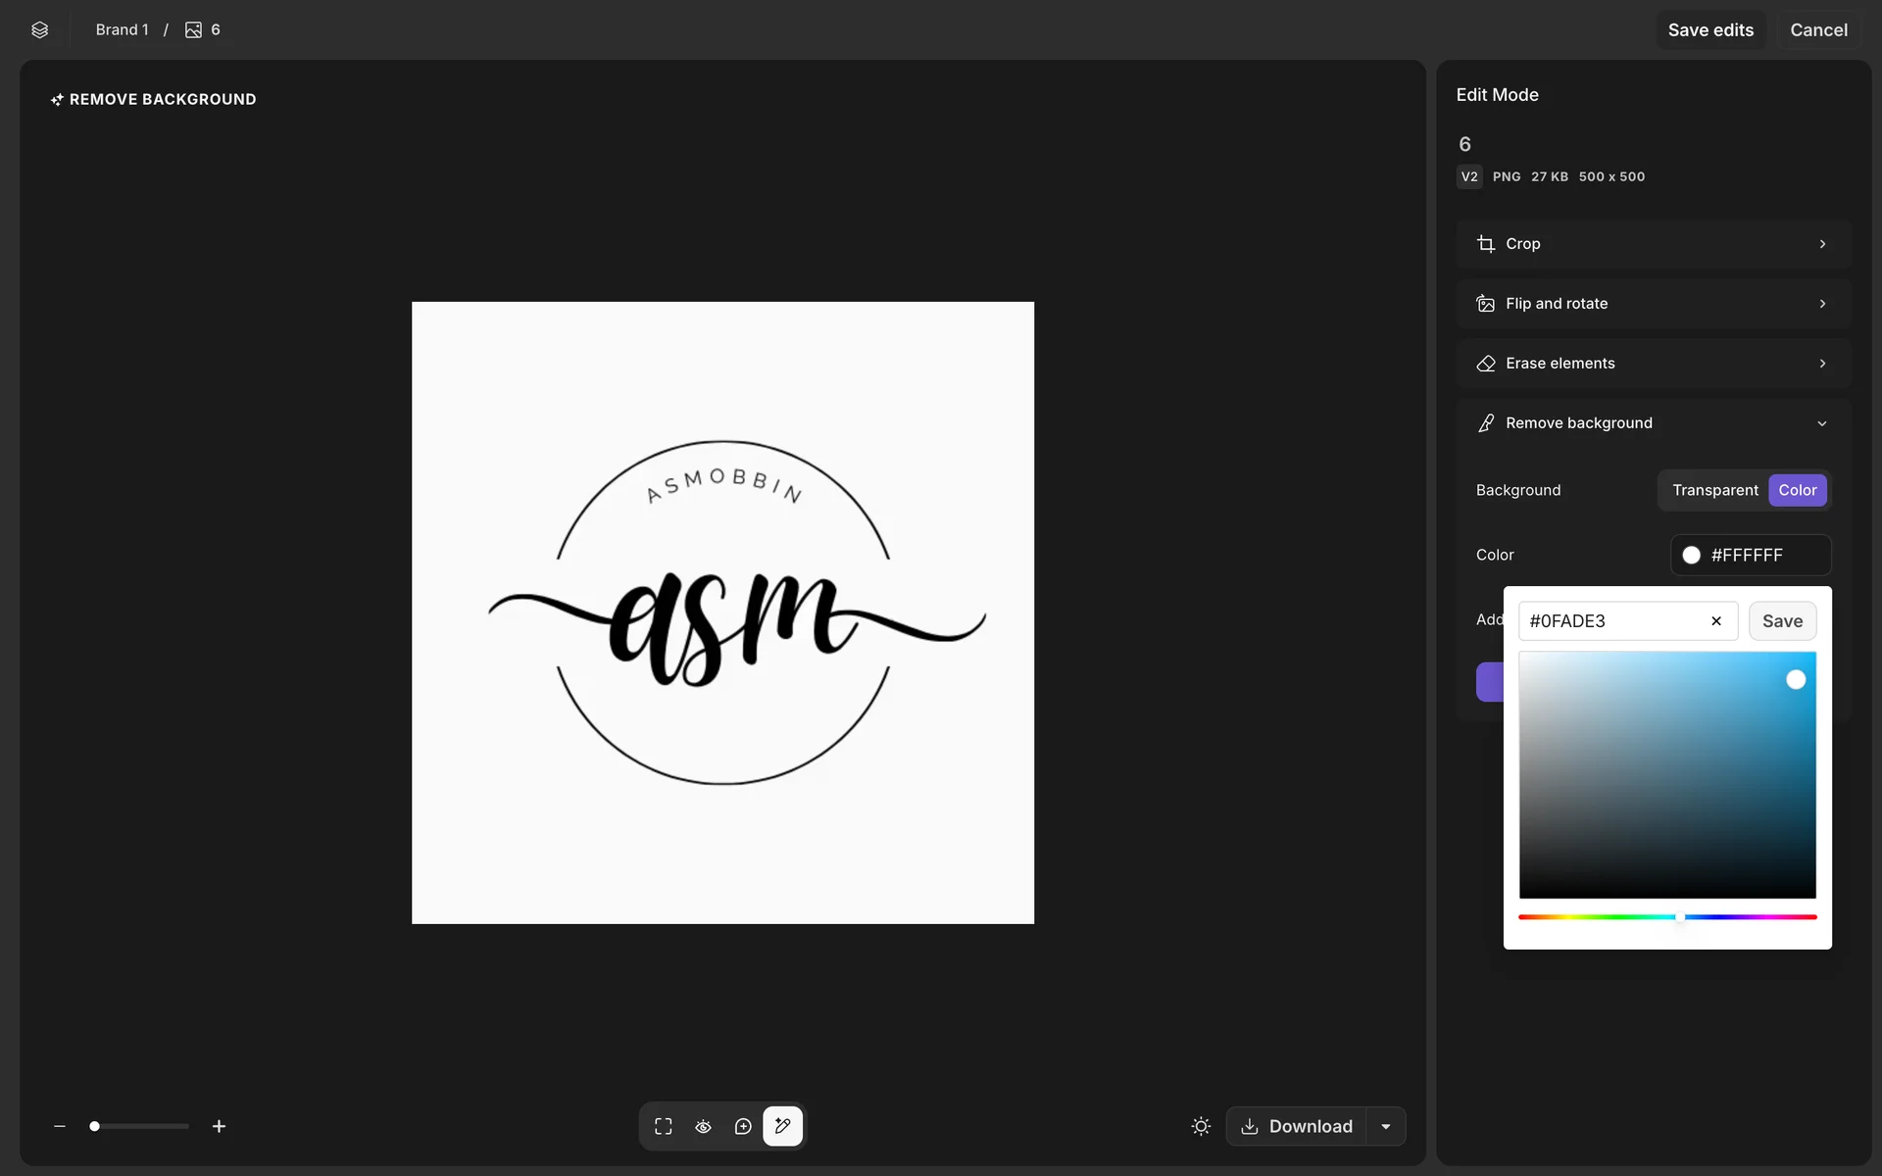Click the add comment icon in bottom toolbar
Image resolution: width=1882 pixels, height=1176 pixels.
(743, 1126)
